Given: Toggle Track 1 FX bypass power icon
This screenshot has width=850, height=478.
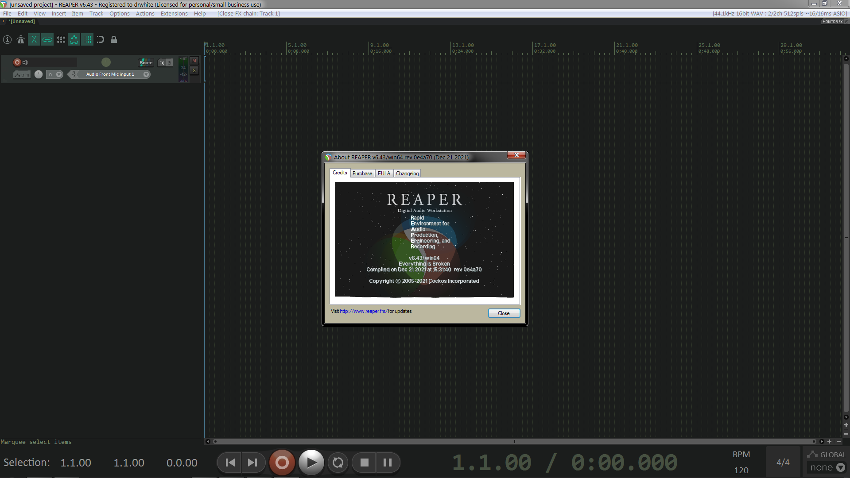Looking at the screenshot, I should point(169,63).
